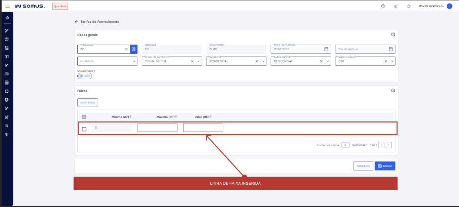Click the SALVAR button
The width and height of the screenshot is (459, 207).
[x=385, y=166]
